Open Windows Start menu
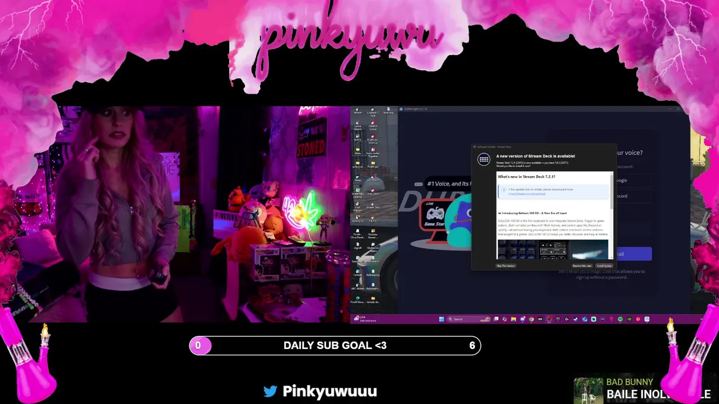Image resolution: width=719 pixels, height=404 pixels. pos(442,319)
